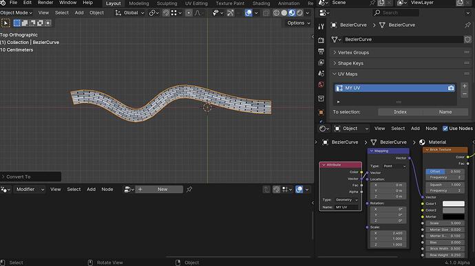
Task: Toggle MY UV active render camera icon
Action: click(x=451, y=88)
